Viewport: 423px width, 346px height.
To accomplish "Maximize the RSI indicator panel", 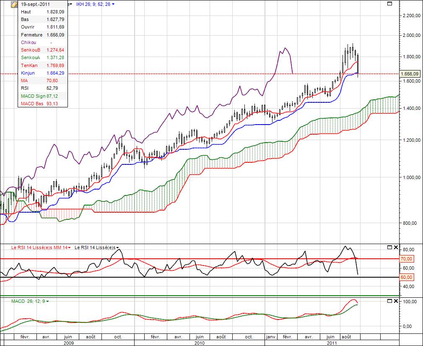I will coord(389,247).
